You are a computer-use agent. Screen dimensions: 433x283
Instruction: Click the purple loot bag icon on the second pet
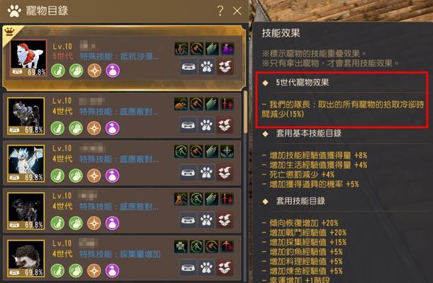coord(113,128)
